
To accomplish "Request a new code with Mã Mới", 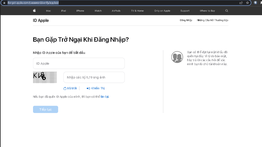I will click(70, 88).
